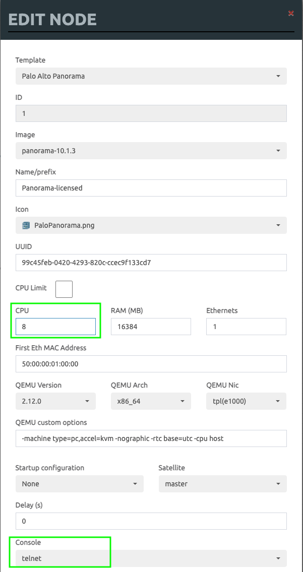Open the QEMU Arch dropdown showing x86_64

[x=151, y=401]
